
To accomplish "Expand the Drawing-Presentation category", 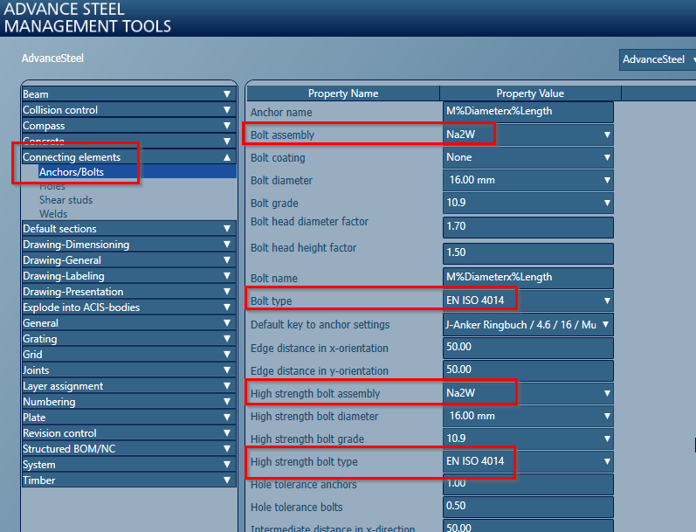I will (x=129, y=291).
